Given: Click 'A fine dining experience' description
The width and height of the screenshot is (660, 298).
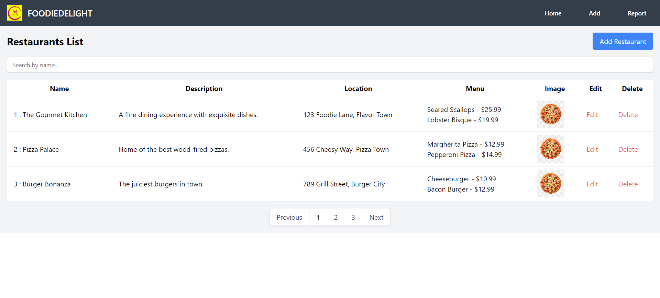Looking at the screenshot, I should (188, 115).
